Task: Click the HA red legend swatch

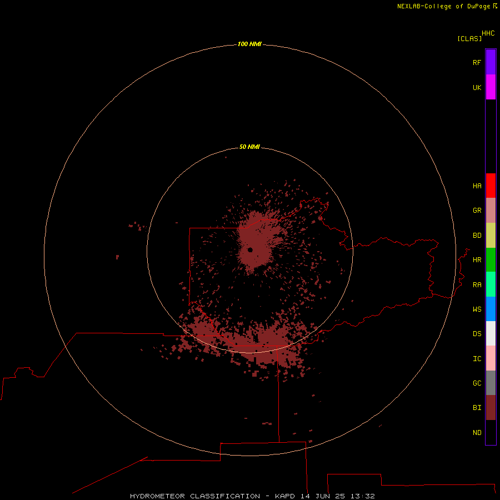Action: coord(491,186)
